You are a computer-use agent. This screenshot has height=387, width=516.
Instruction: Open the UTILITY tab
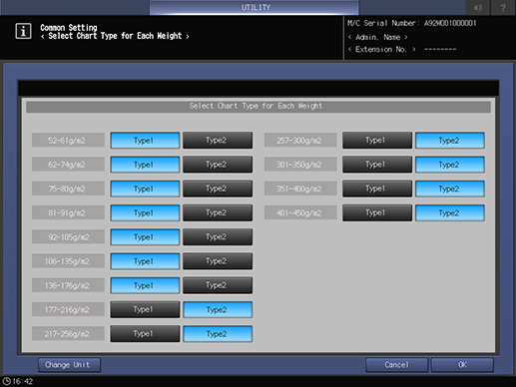coord(255,7)
